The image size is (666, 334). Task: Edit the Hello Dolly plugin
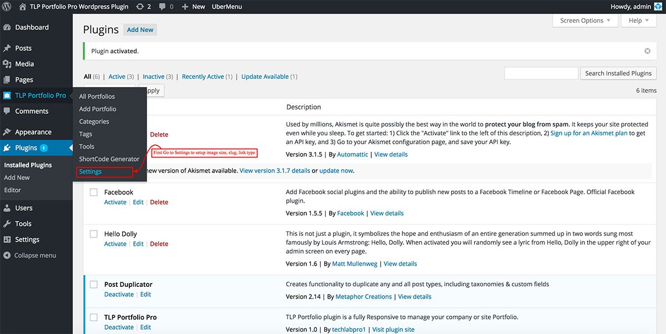[x=138, y=244]
